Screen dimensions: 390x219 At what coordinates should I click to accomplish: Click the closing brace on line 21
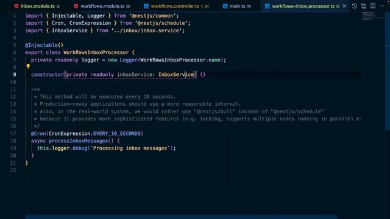(x=27, y=163)
